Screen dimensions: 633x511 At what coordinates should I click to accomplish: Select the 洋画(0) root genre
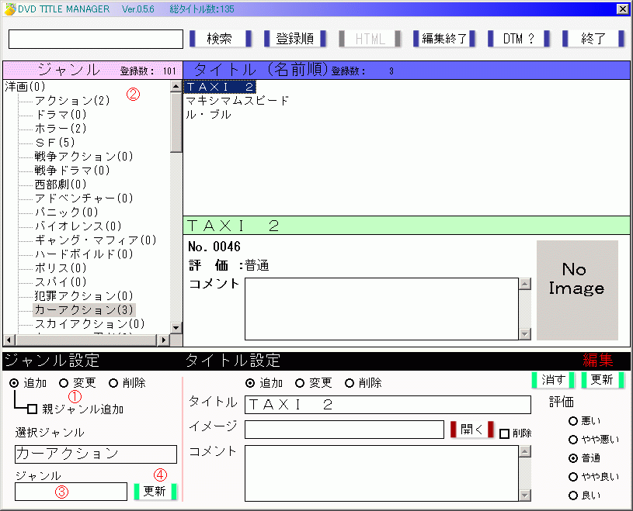pos(25,87)
